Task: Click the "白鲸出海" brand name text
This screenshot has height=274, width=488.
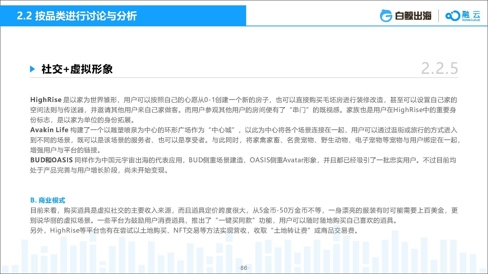Action: coord(413,16)
